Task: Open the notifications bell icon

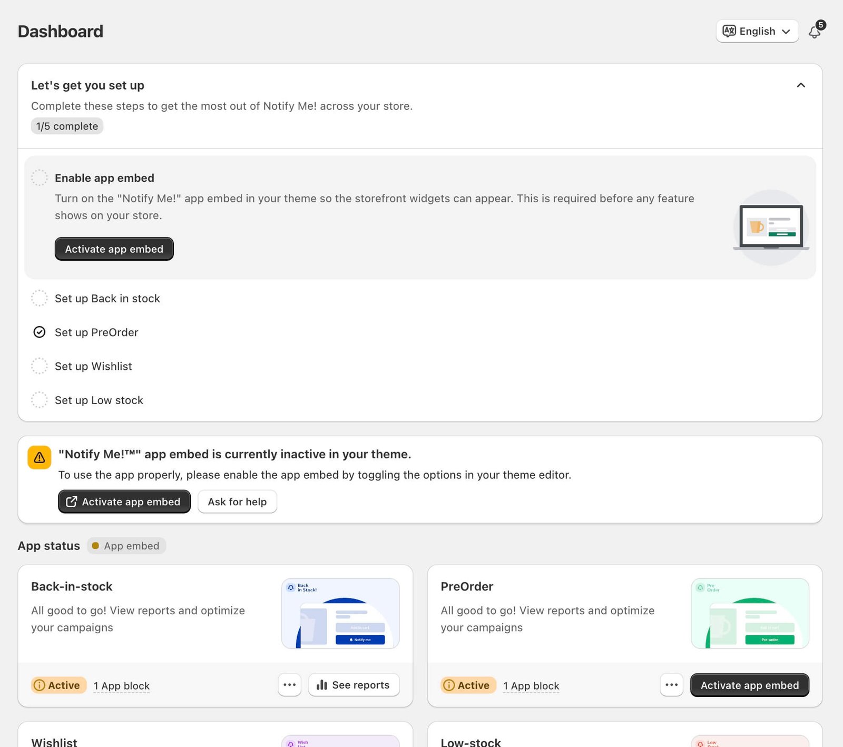Action: coord(815,32)
